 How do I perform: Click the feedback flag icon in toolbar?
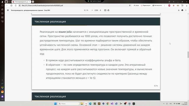(x=182, y=6)
